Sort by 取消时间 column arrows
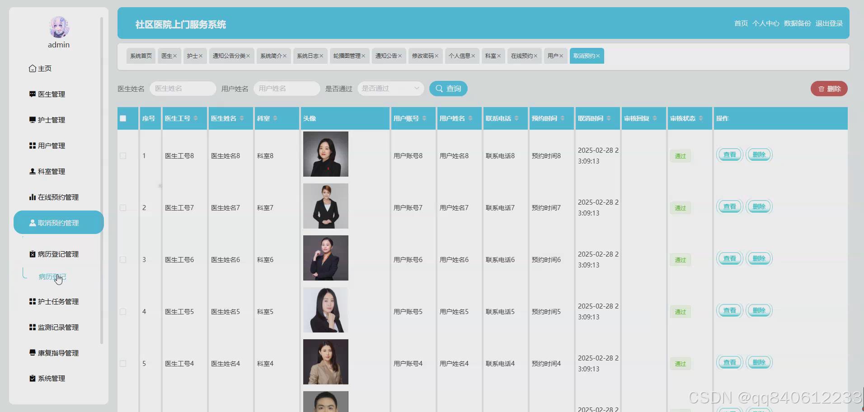This screenshot has width=864, height=412. pyautogui.click(x=609, y=118)
